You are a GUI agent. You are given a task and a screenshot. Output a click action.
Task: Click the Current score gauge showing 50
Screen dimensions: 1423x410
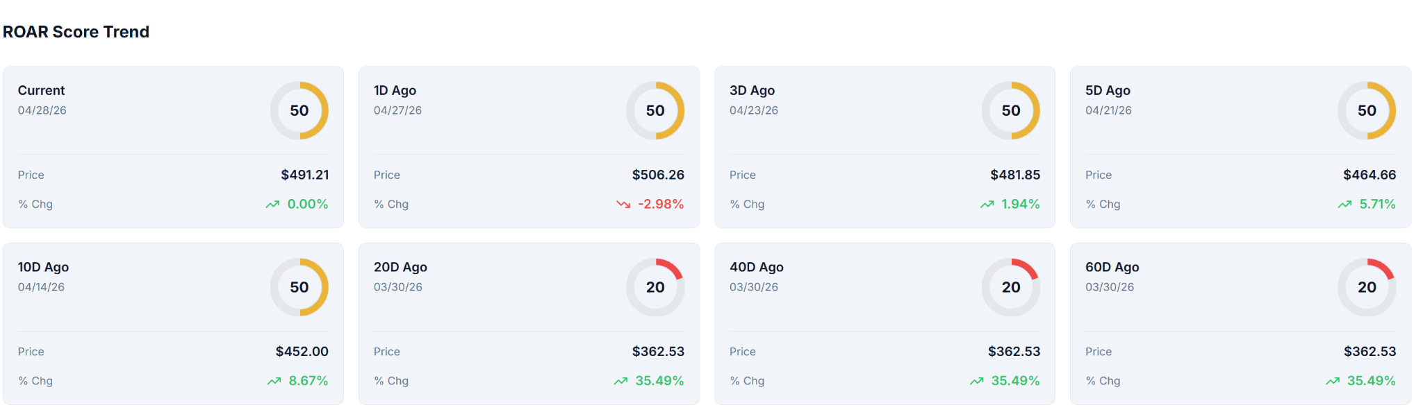[299, 111]
